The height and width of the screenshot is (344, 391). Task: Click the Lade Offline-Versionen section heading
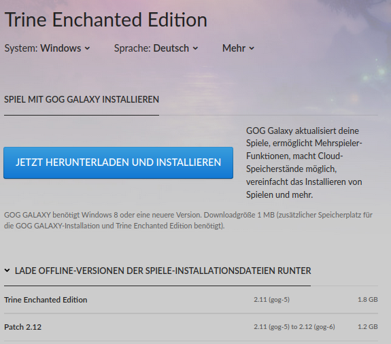pyautogui.click(x=163, y=271)
